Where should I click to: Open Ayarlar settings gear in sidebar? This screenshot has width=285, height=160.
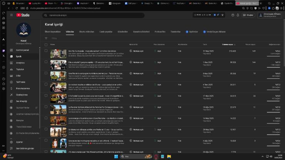tap(11, 142)
